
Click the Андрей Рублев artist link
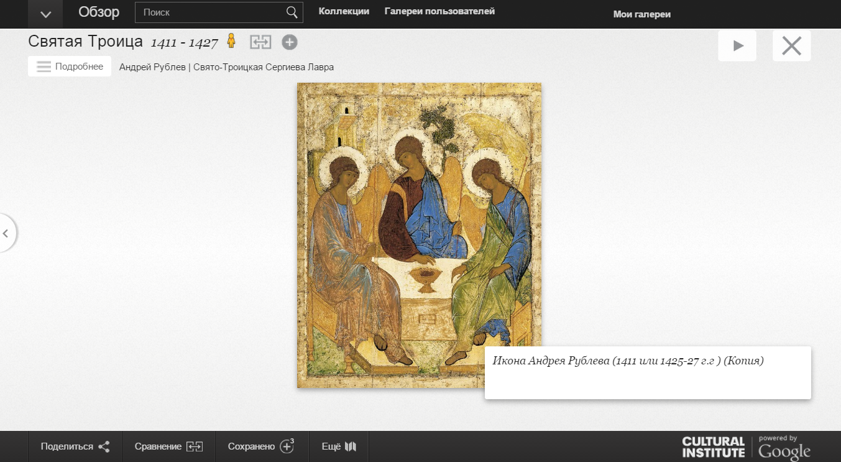pos(152,67)
